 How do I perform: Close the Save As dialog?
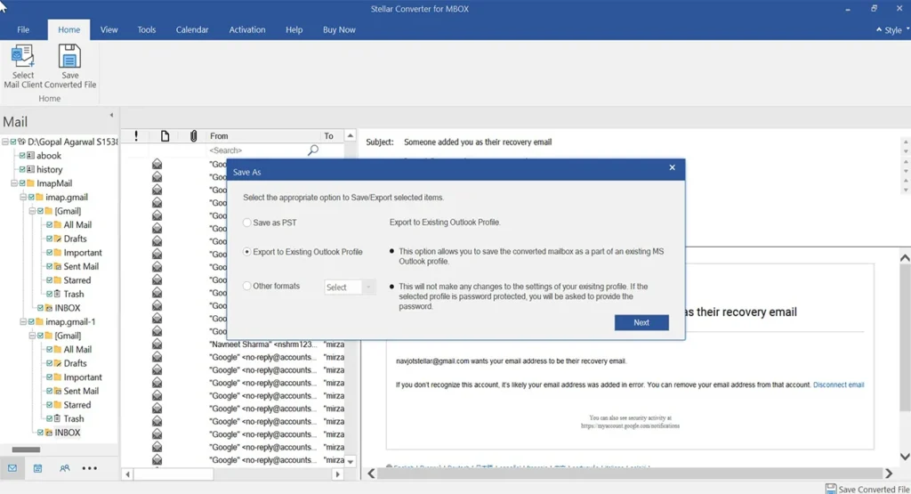[673, 167]
